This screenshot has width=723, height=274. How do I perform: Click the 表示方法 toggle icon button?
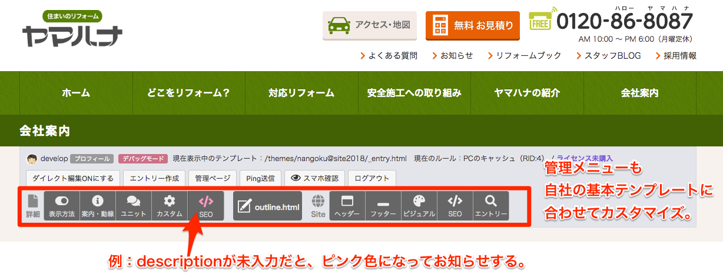[x=62, y=206]
